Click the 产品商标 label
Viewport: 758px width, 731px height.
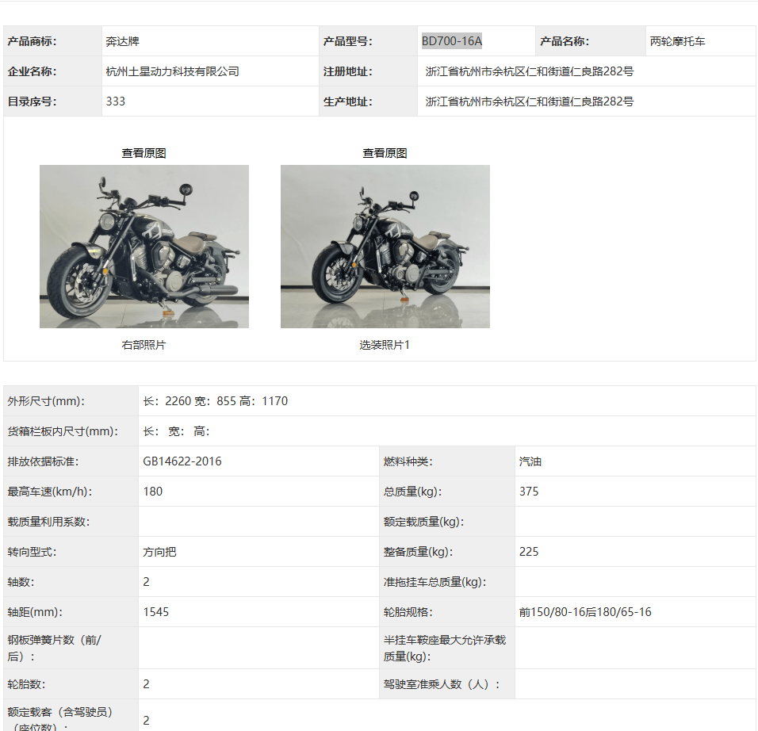click(x=32, y=41)
